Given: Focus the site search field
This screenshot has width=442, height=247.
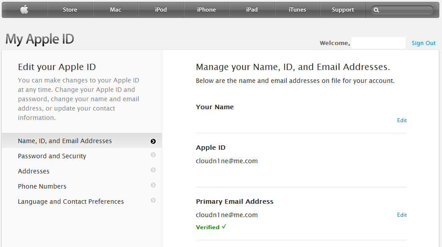Looking at the screenshot, I should point(402,10).
